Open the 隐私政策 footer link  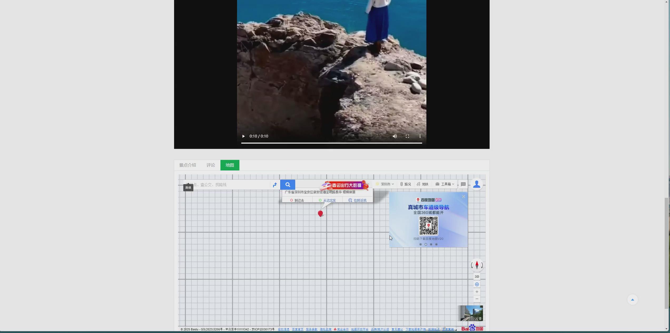point(326,329)
